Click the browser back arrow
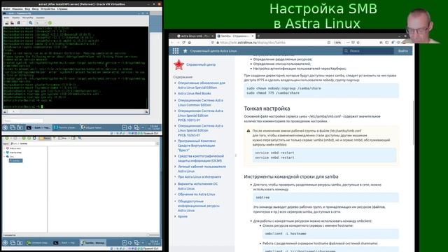448x252 pixels. pyautogui.click(x=172, y=43)
